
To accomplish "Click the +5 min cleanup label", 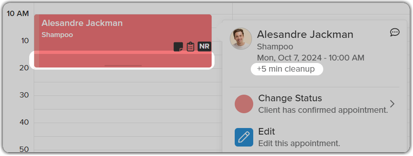I will tap(286, 69).
